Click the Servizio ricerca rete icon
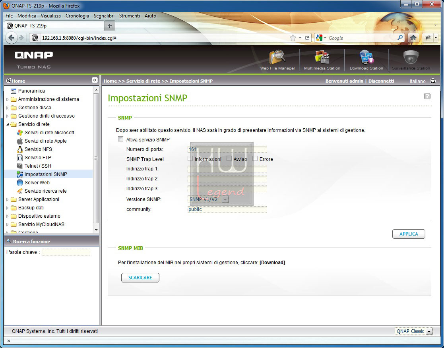The height and width of the screenshot is (348, 444). tap(20, 191)
